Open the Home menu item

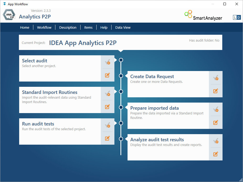point(25,28)
